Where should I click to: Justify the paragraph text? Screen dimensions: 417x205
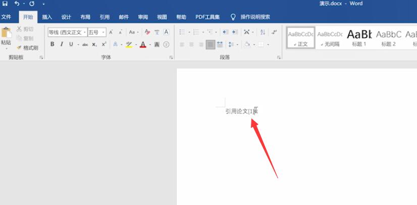(x=211, y=44)
